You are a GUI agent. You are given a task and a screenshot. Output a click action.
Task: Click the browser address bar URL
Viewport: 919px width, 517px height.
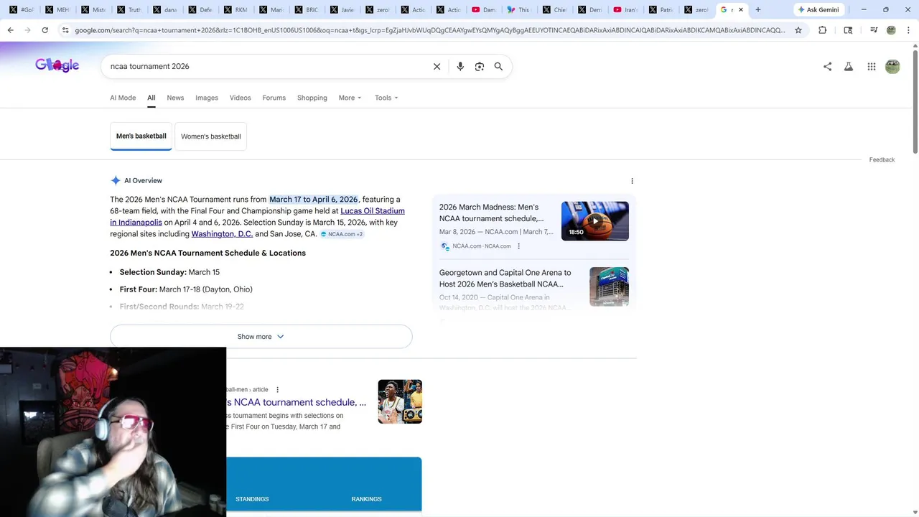tap(429, 30)
